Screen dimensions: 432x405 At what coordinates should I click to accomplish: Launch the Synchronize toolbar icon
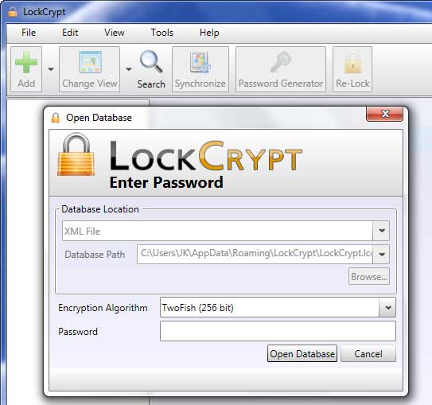200,63
